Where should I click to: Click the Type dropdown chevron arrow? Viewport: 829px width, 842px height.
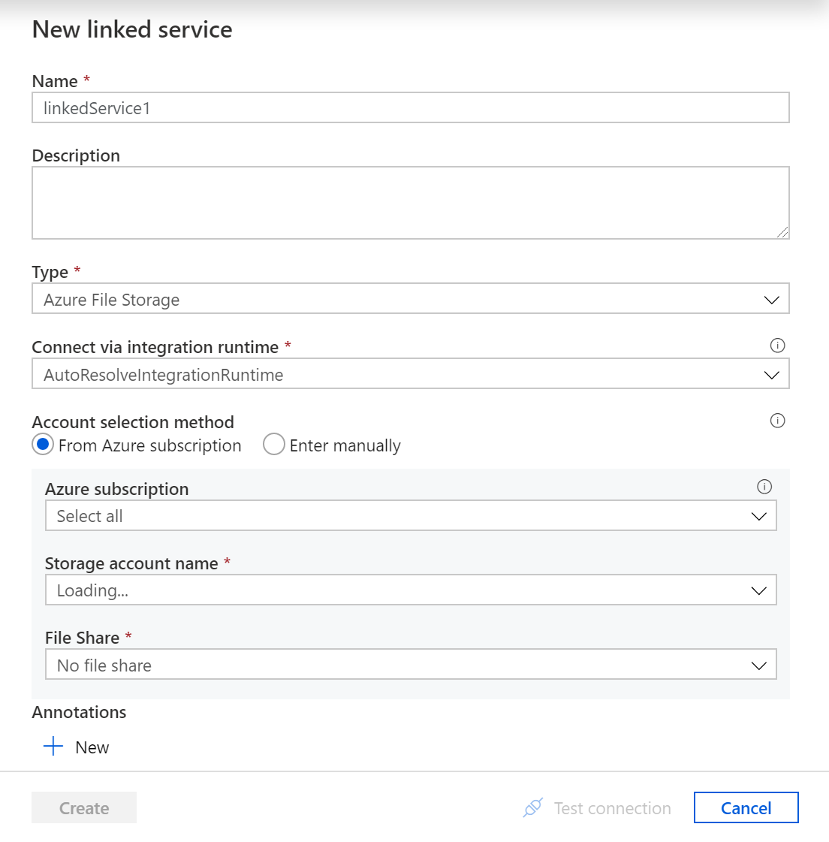click(771, 300)
